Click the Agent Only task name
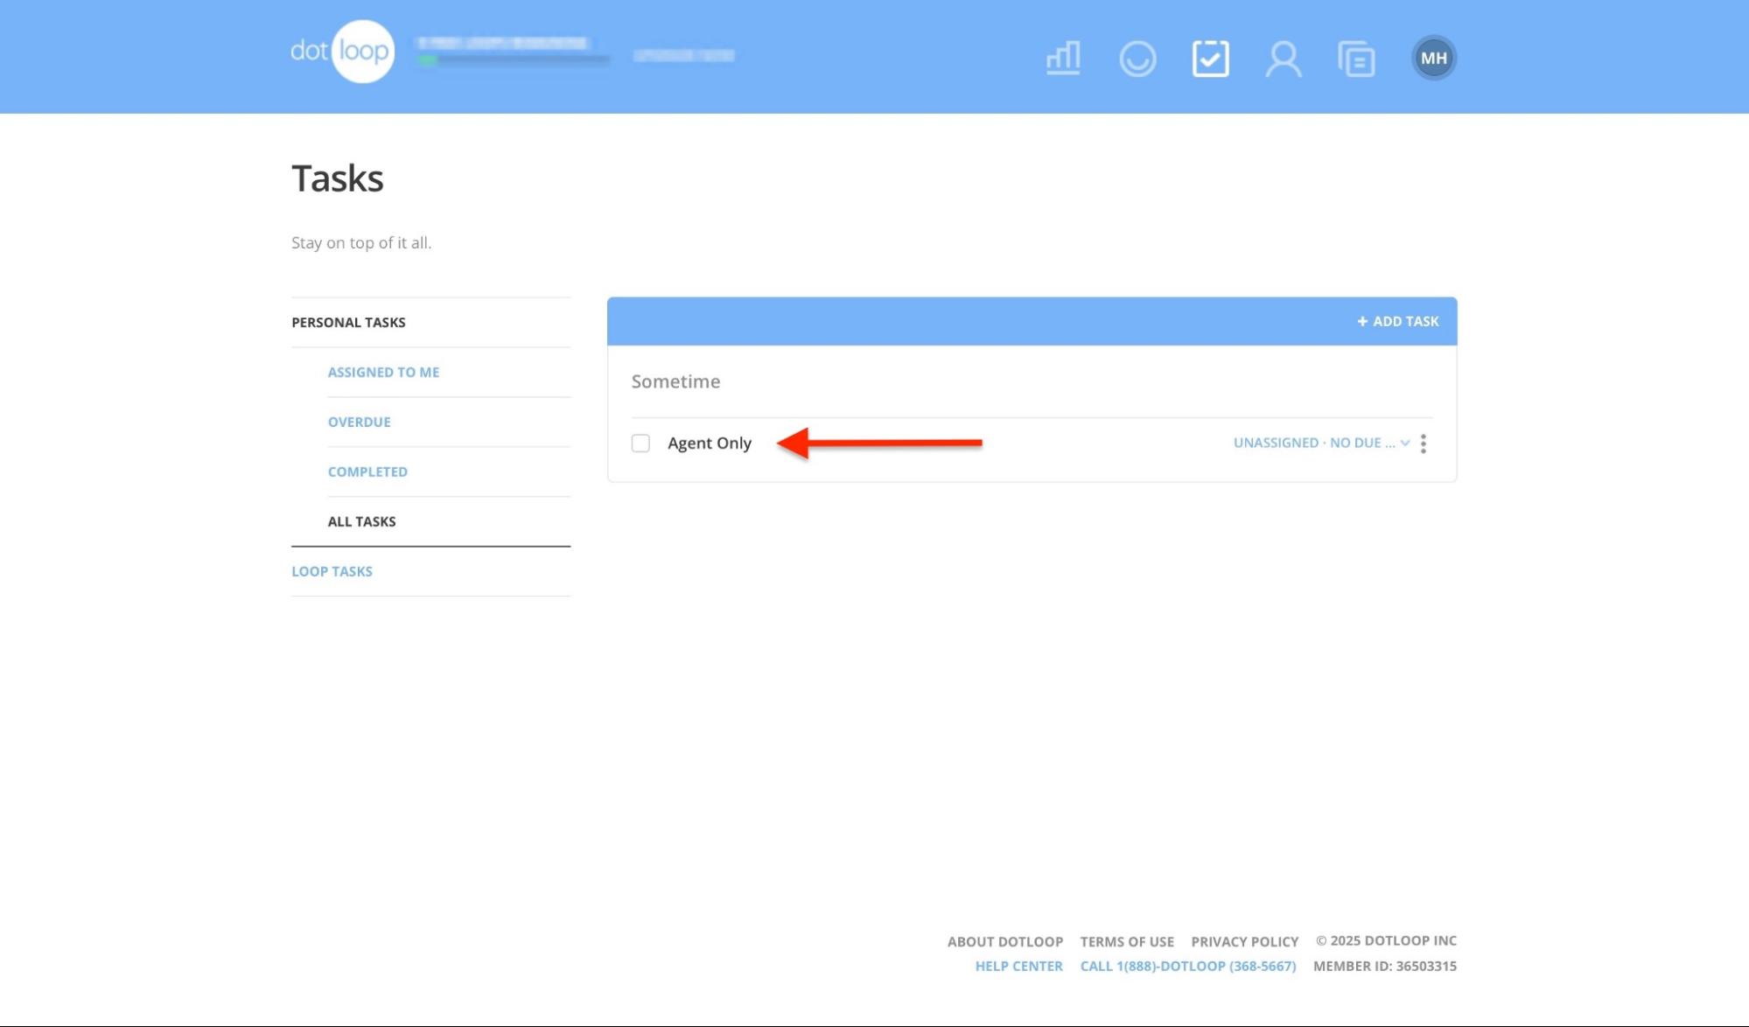 pos(709,444)
